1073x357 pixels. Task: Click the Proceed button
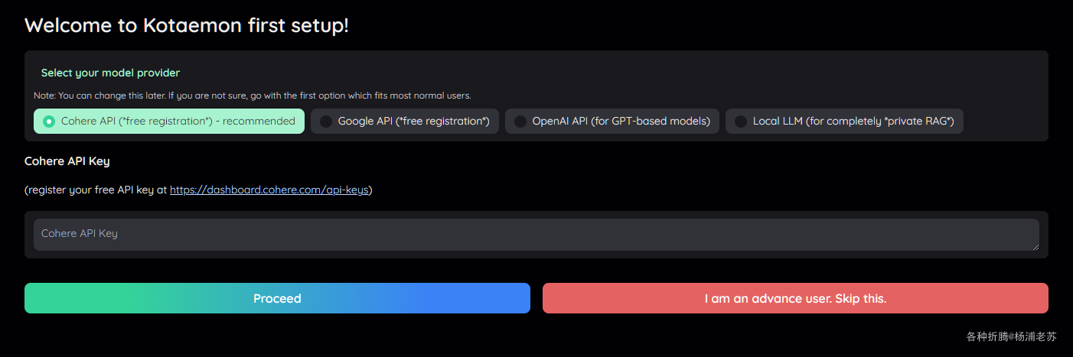(x=277, y=298)
